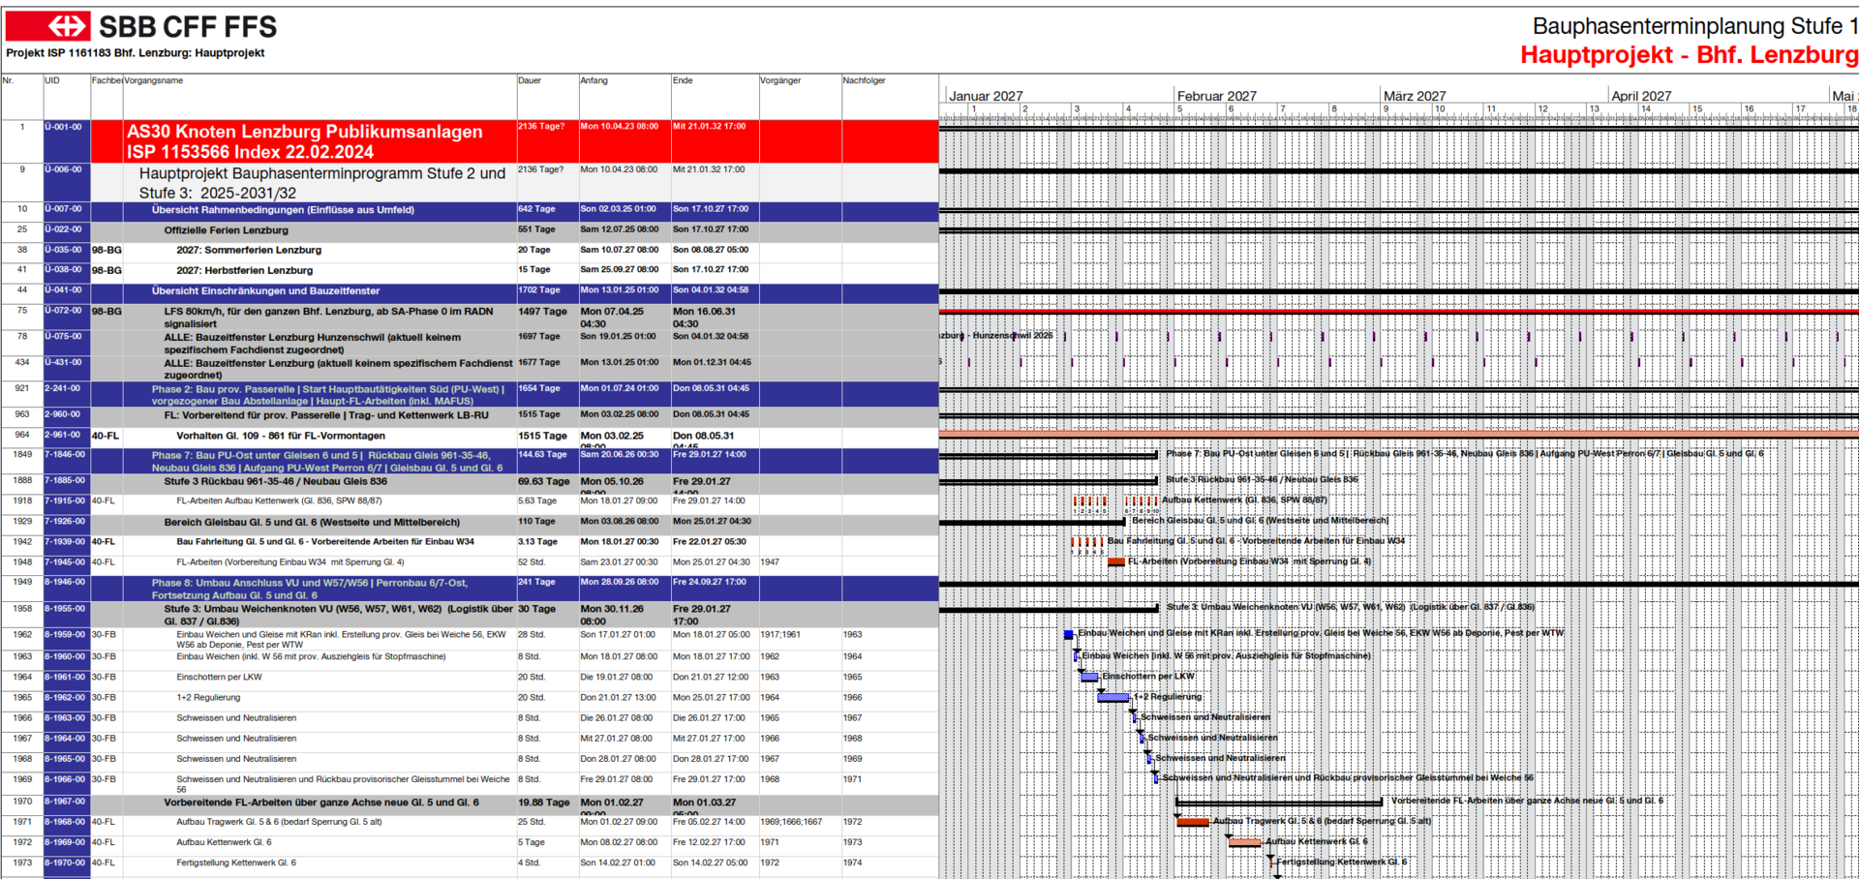Click the Nachfolger column header

click(864, 81)
